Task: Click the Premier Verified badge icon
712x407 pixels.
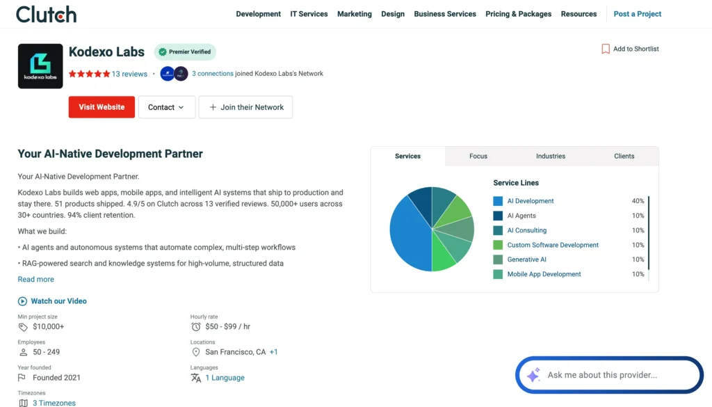Action: [x=161, y=51]
